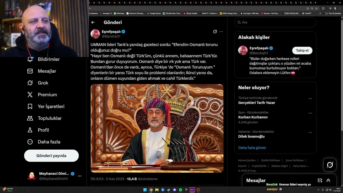Click the Ara search field

point(275,22)
